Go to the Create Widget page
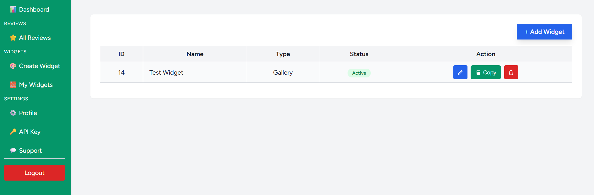This screenshot has width=594, height=195. click(x=39, y=66)
